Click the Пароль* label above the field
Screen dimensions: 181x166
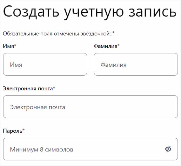point(14,131)
